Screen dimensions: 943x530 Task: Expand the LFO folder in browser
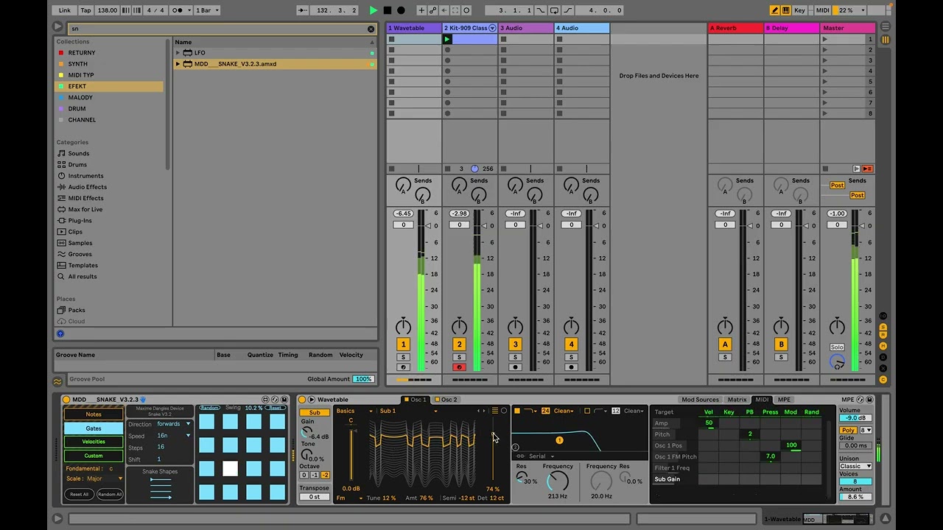178,53
